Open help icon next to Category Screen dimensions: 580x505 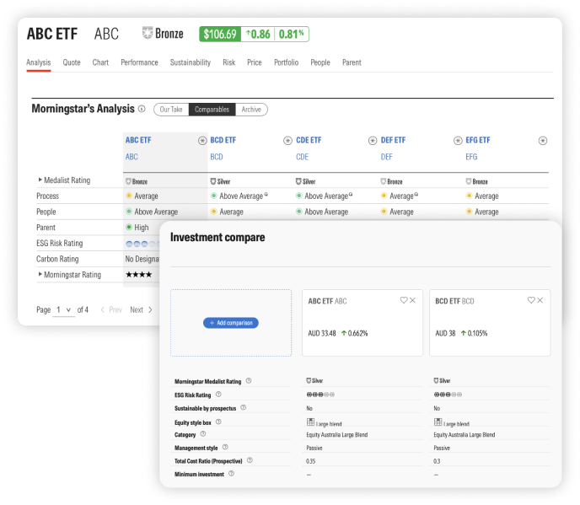[203, 434]
